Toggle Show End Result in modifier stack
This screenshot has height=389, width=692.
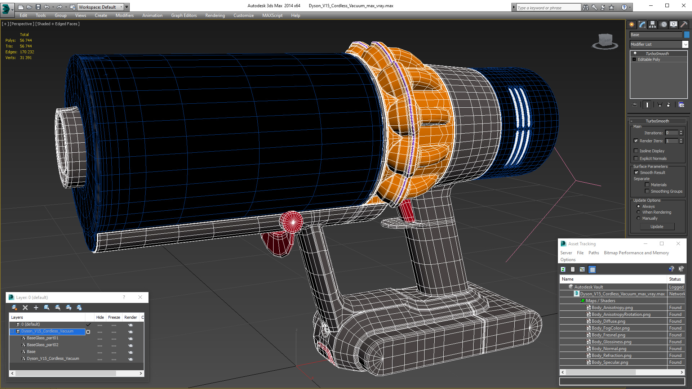(647, 105)
